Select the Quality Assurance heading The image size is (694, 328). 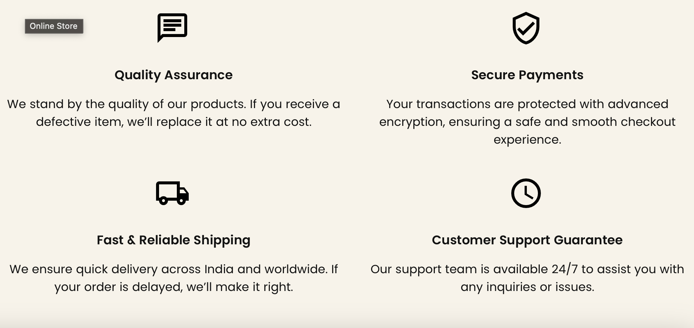pyautogui.click(x=173, y=75)
